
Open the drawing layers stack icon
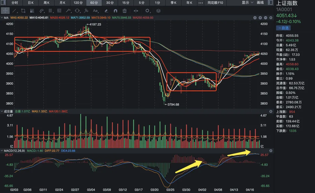coord(158,11)
